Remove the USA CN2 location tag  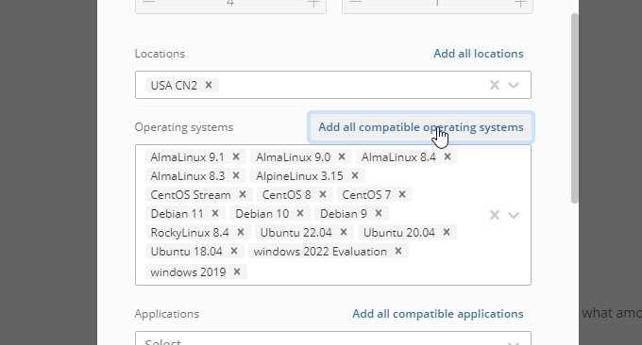click(x=209, y=85)
